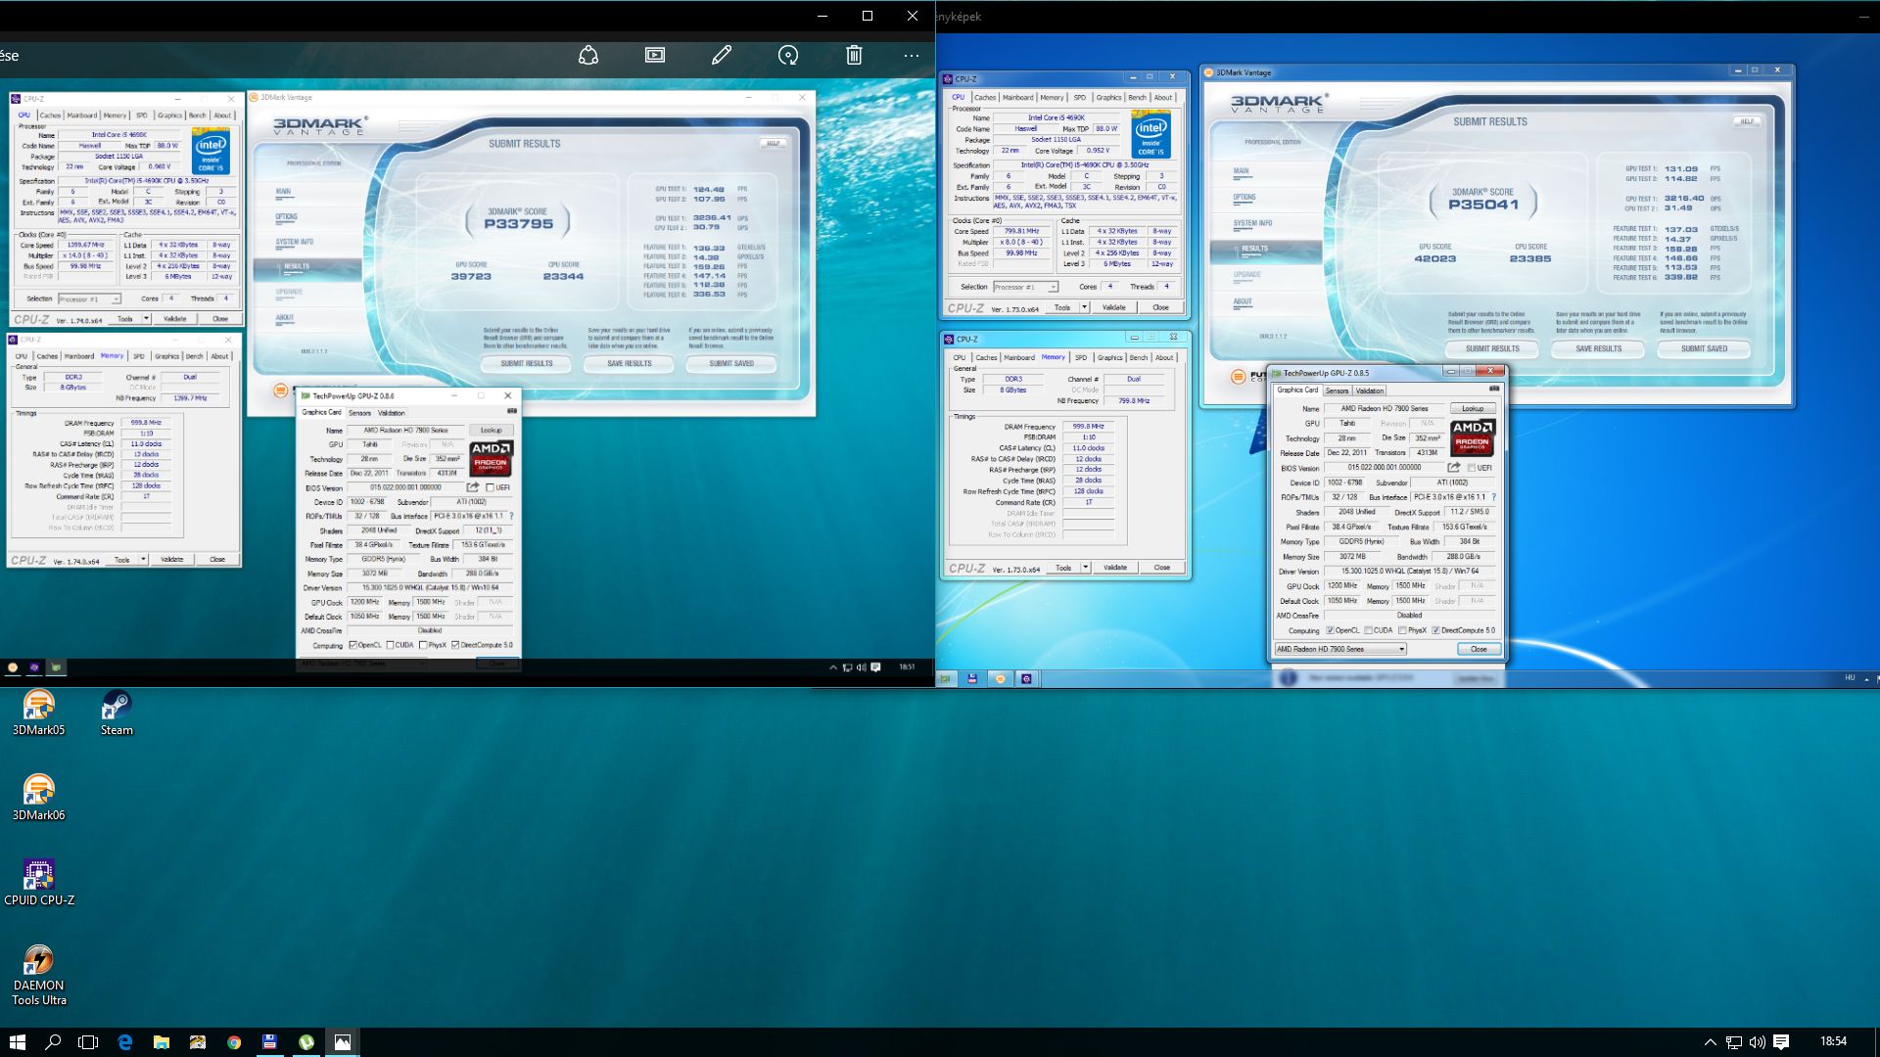Click the Share icon in Photos toolbar
This screenshot has width=1880, height=1057.
[588, 56]
